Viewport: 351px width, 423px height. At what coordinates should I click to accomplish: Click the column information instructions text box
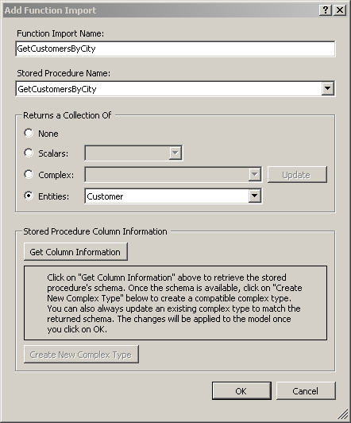coord(175,303)
